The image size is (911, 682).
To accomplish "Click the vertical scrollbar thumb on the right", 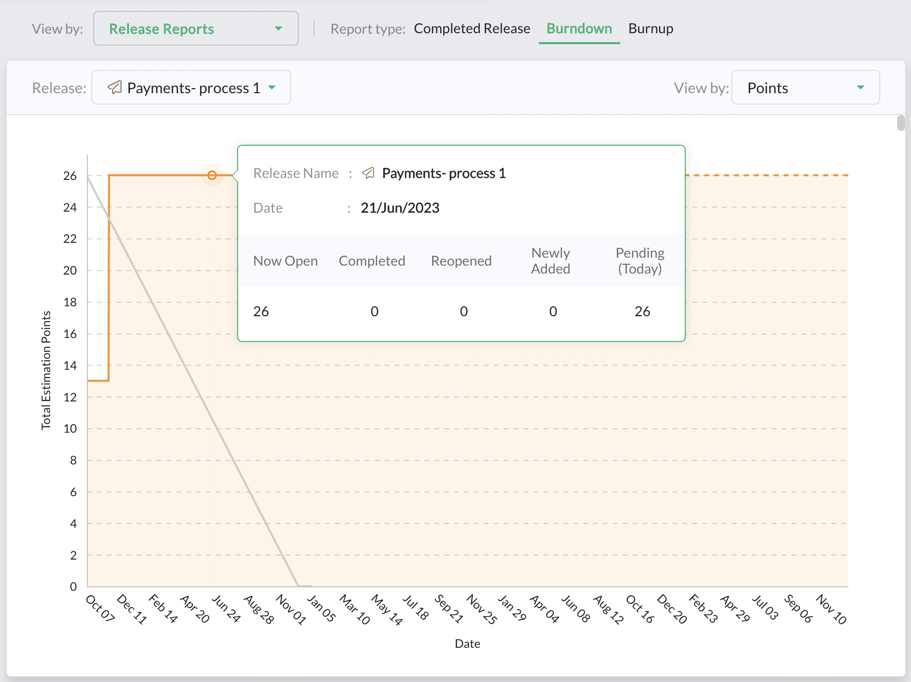I will point(901,122).
